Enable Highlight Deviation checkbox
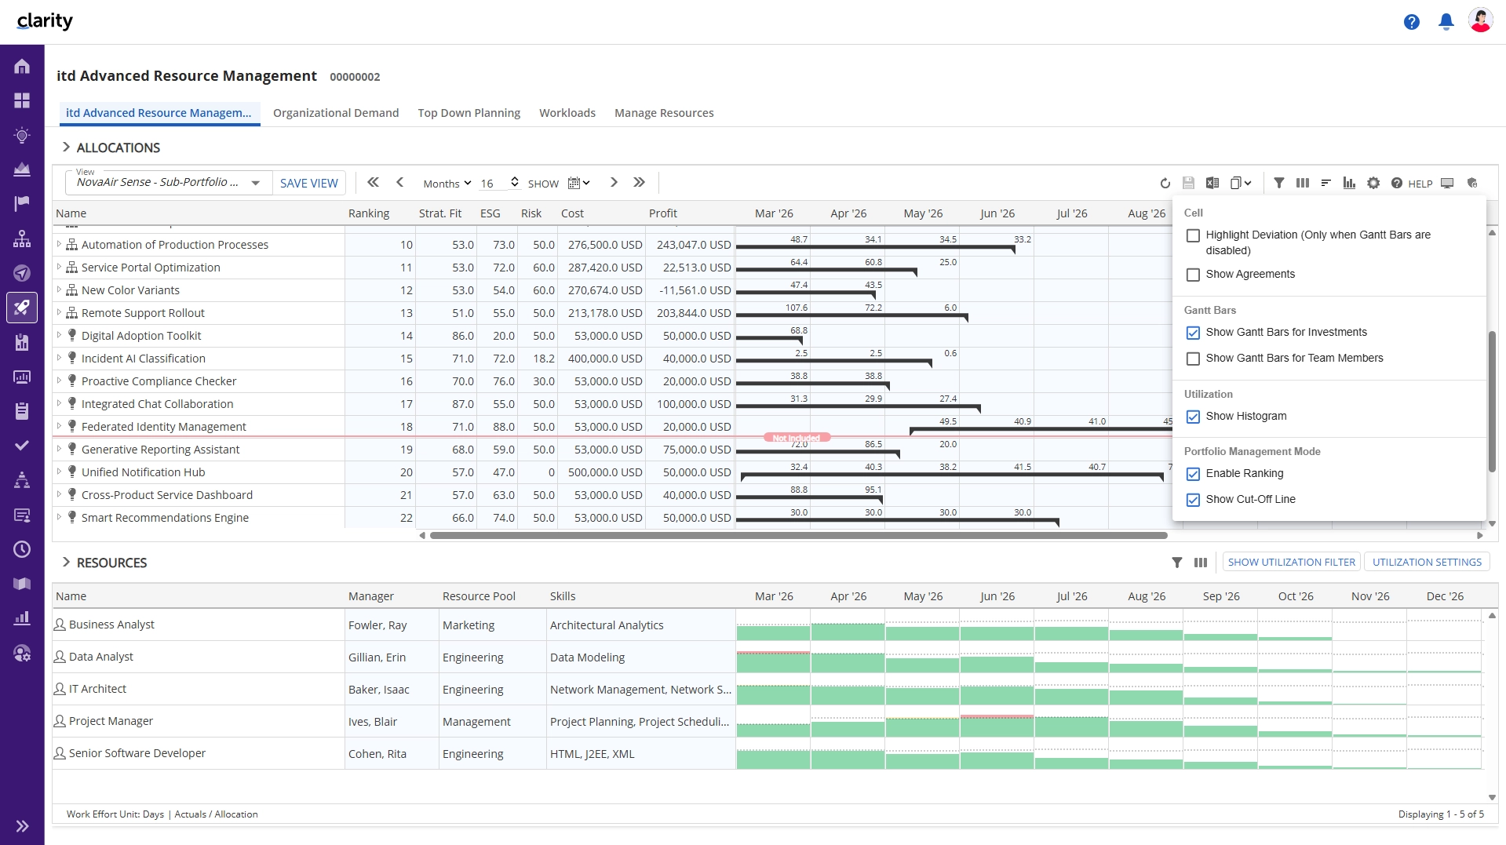Image resolution: width=1506 pixels, height=845 pixels. pyautogui.click(x=1193, y=235)
